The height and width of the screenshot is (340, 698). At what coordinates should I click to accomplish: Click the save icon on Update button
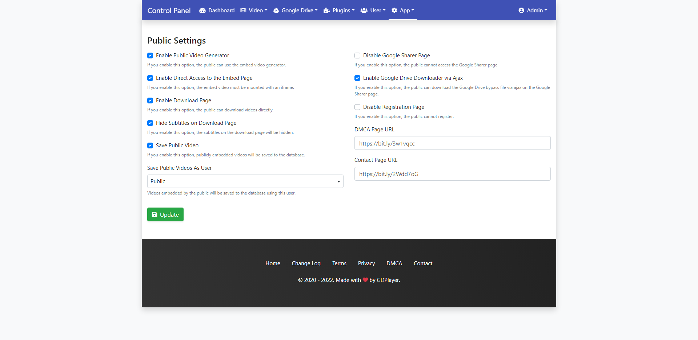click(x=155, y=214)
